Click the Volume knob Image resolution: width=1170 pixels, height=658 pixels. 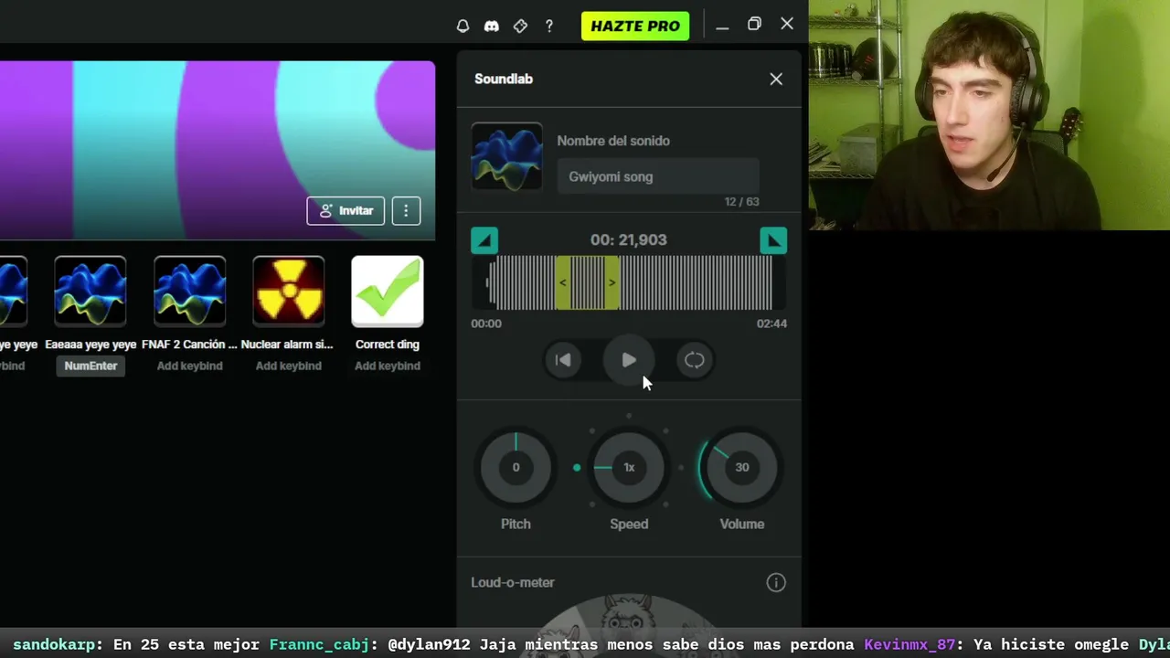pos(742,467)
